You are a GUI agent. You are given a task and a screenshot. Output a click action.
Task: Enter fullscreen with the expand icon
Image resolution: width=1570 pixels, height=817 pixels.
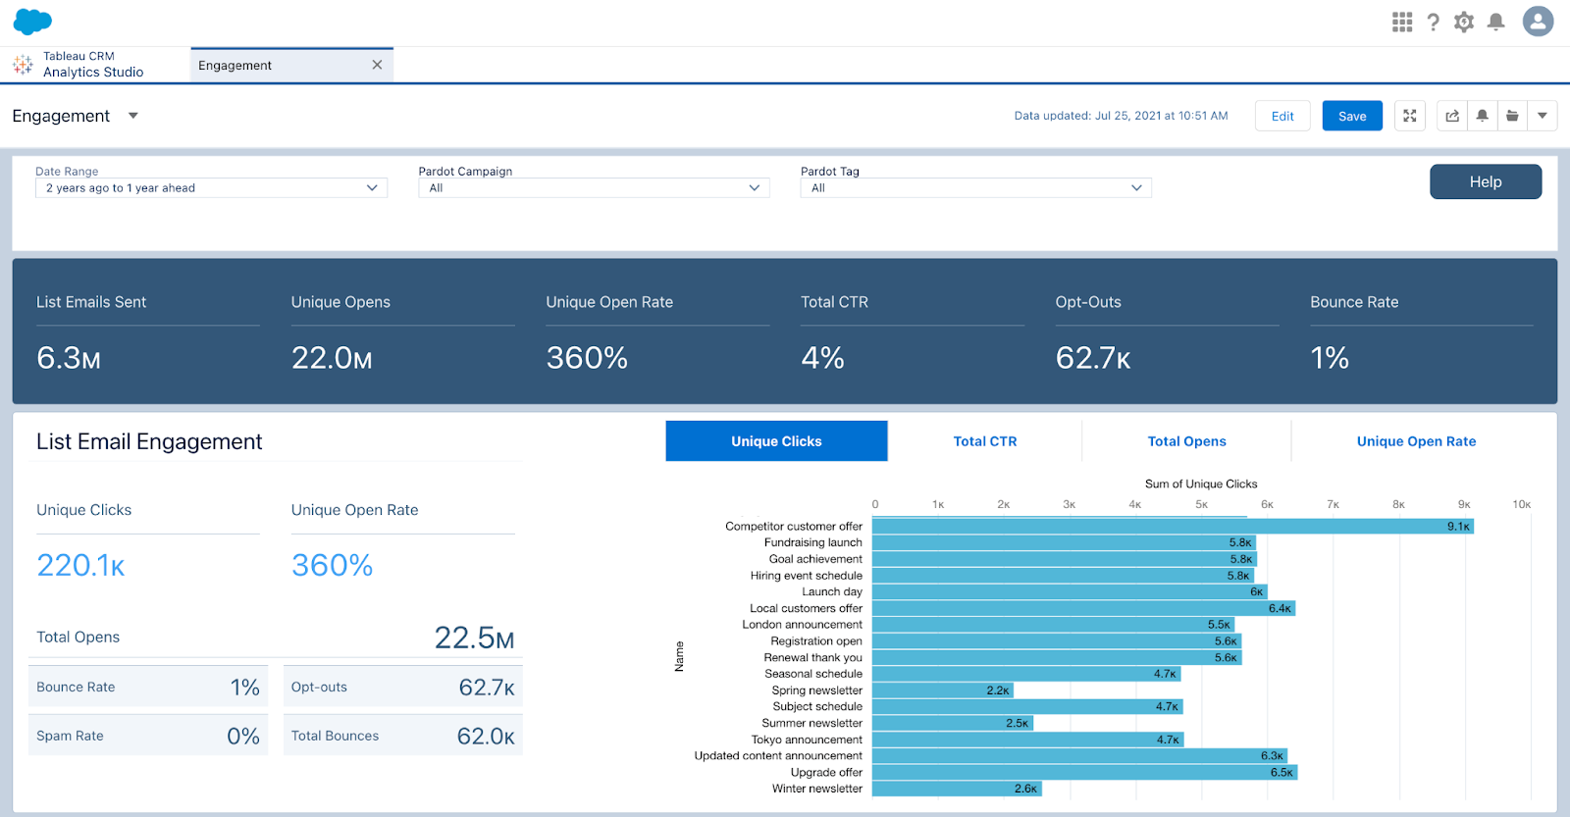[x=1410, y=116]
